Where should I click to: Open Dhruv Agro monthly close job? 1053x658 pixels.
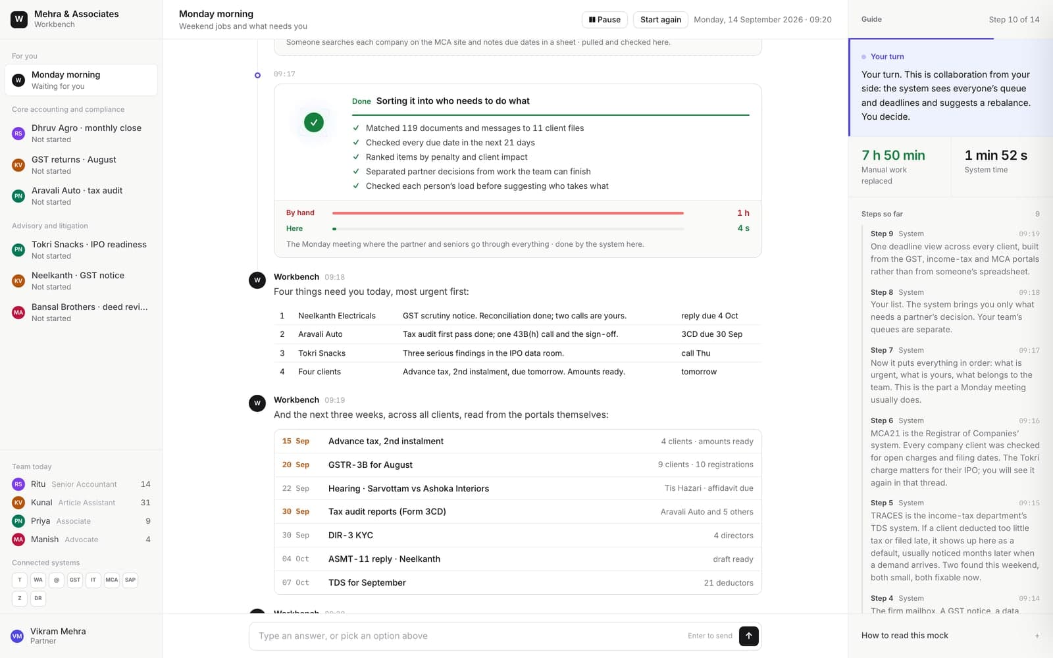coord(81,134)
